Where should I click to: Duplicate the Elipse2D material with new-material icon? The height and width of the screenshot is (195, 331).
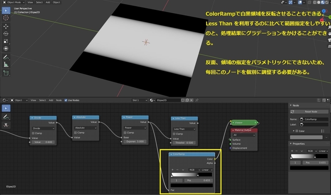pyautogui.click(x=187, y=100)
